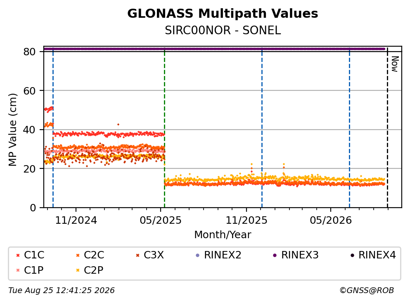Click the 05/2026 x-axis tick label
This screenshot has height=303, width=410.
click(331, 220)
